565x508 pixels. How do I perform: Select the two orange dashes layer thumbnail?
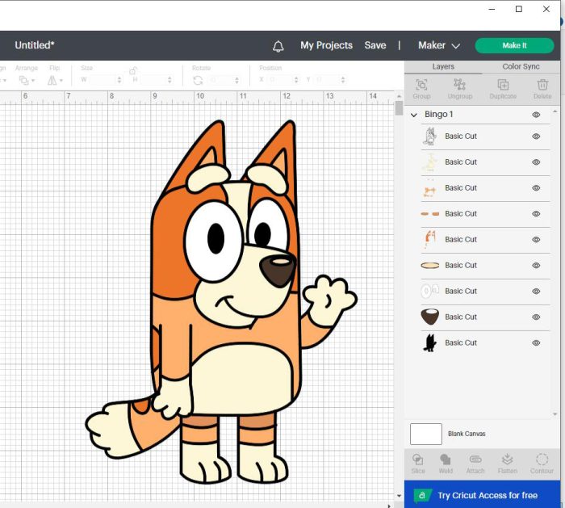coord(430,214)
